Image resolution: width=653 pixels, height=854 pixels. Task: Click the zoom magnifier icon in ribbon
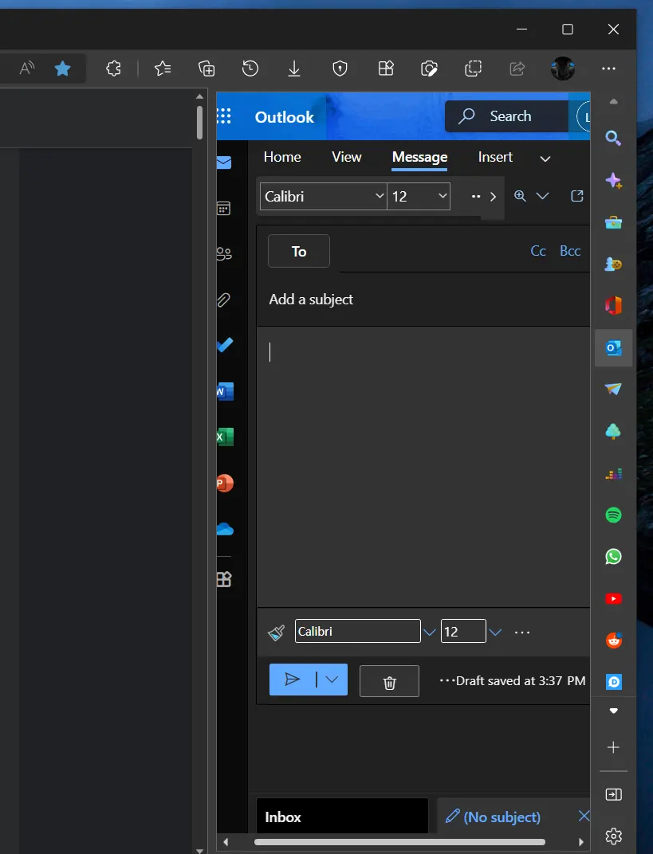(x=520, y=196)
